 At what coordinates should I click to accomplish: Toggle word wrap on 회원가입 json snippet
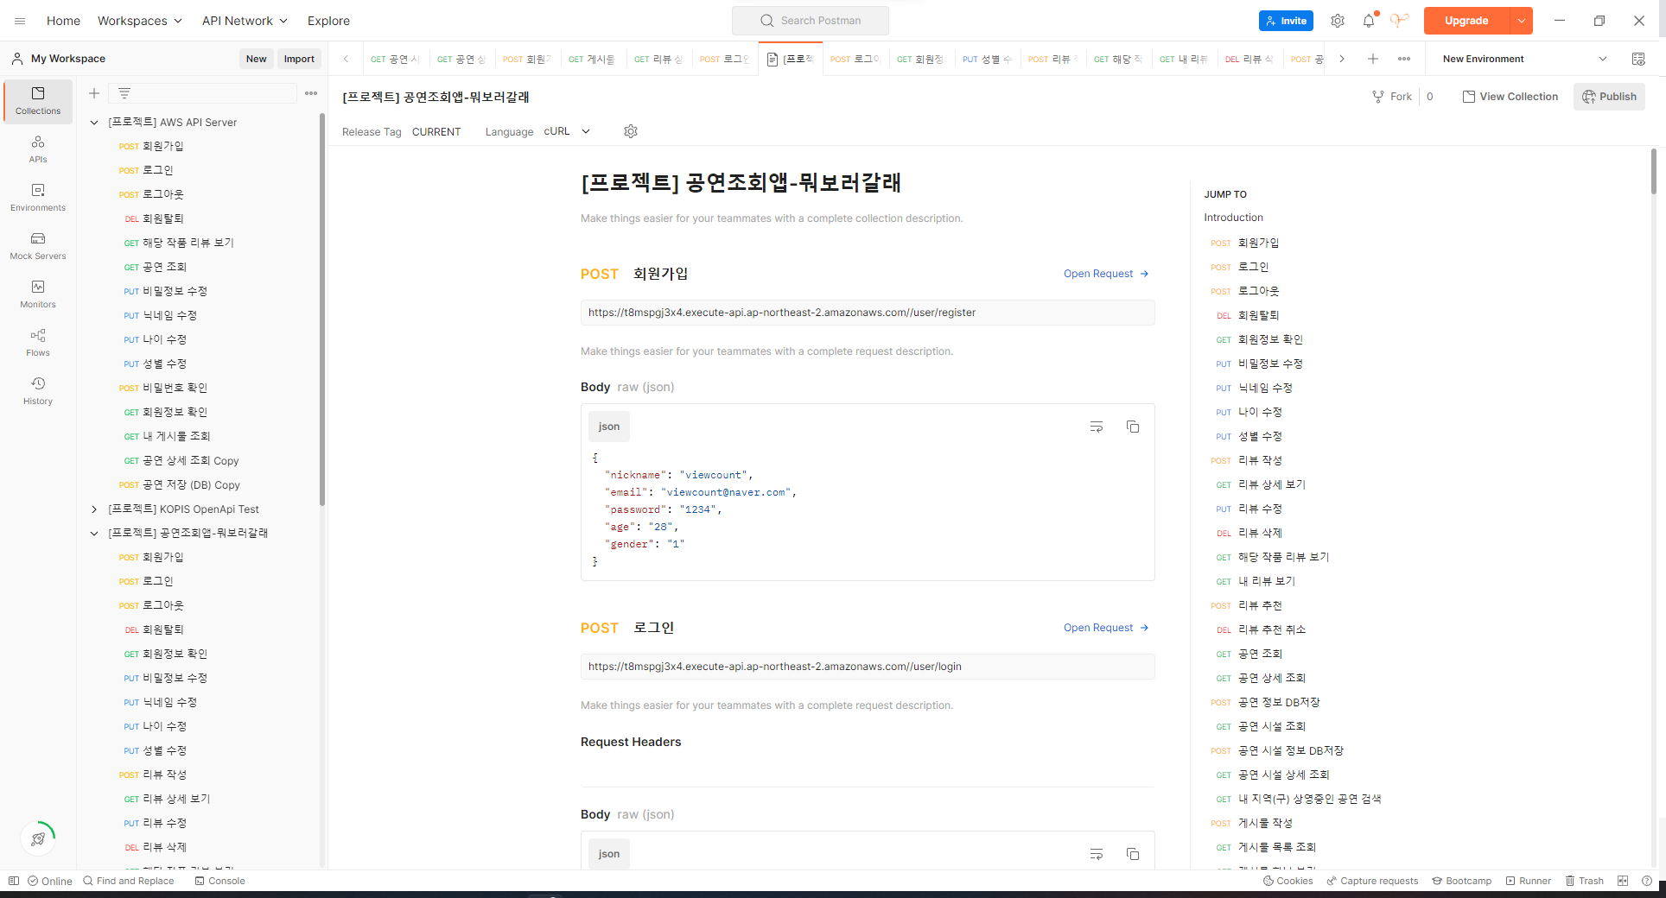[x=1097, y=427]
